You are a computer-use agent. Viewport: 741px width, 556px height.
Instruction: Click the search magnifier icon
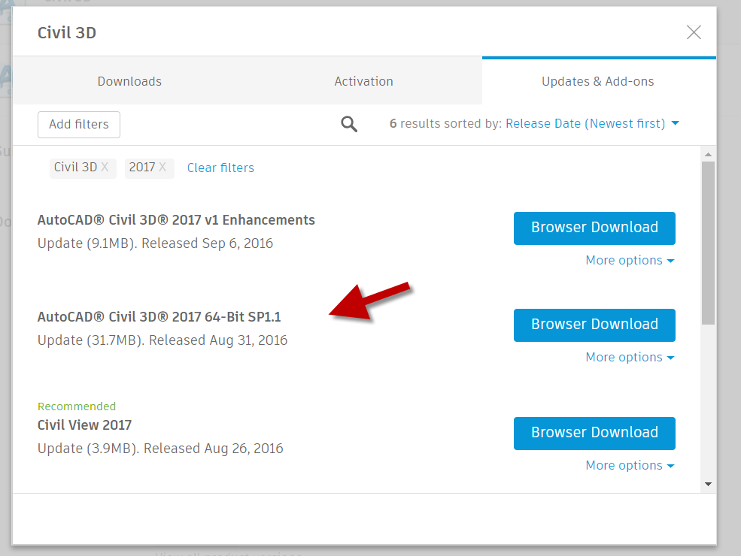[x=349, y=124]
